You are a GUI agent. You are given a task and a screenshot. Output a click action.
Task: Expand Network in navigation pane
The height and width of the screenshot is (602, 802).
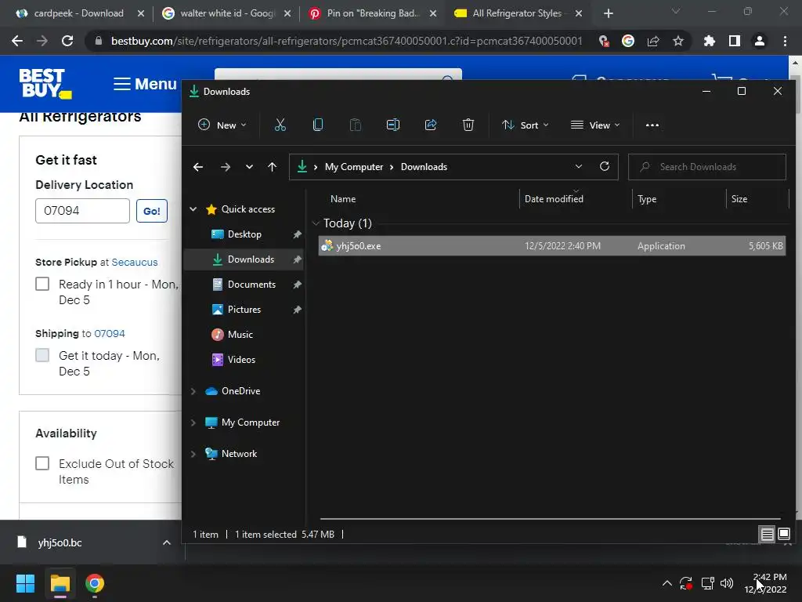[193, 454]
